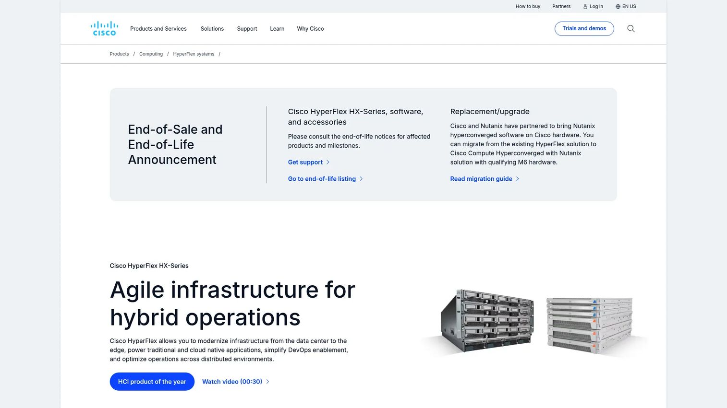727x408 pixels.
Task: Click the Agile infrastructure for hybrid operations headline
Action: click(x=232, y=303)
